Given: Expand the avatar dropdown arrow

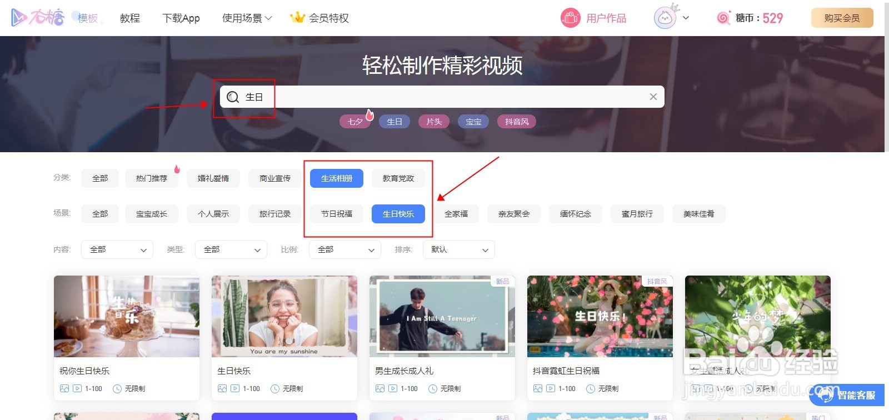Looking at the screenshot, I should pos(686,18).
